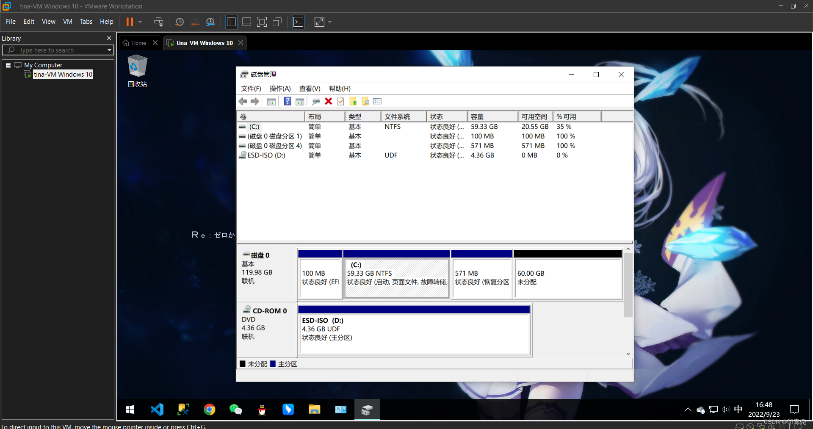Click the Forward arrow in Disk Management toolbar
This screenshot has width=813, height=429.
254,101
